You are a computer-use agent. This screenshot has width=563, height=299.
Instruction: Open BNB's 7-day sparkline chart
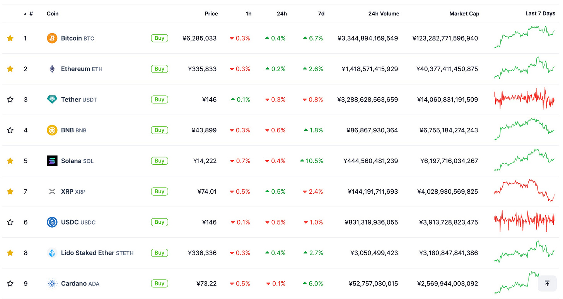tap(524, 129)
